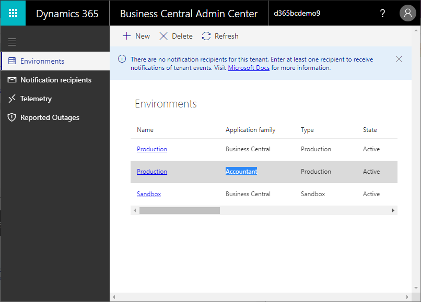
Task: Click the Delete X icon
Action: [x=163, y=36]
